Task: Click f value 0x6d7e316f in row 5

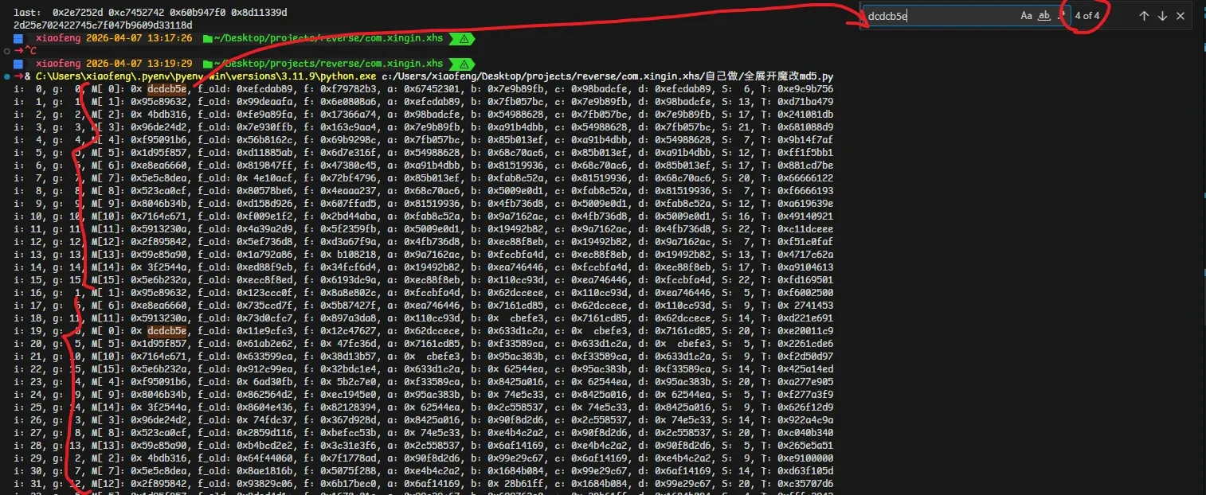Action: pos(348,153)
